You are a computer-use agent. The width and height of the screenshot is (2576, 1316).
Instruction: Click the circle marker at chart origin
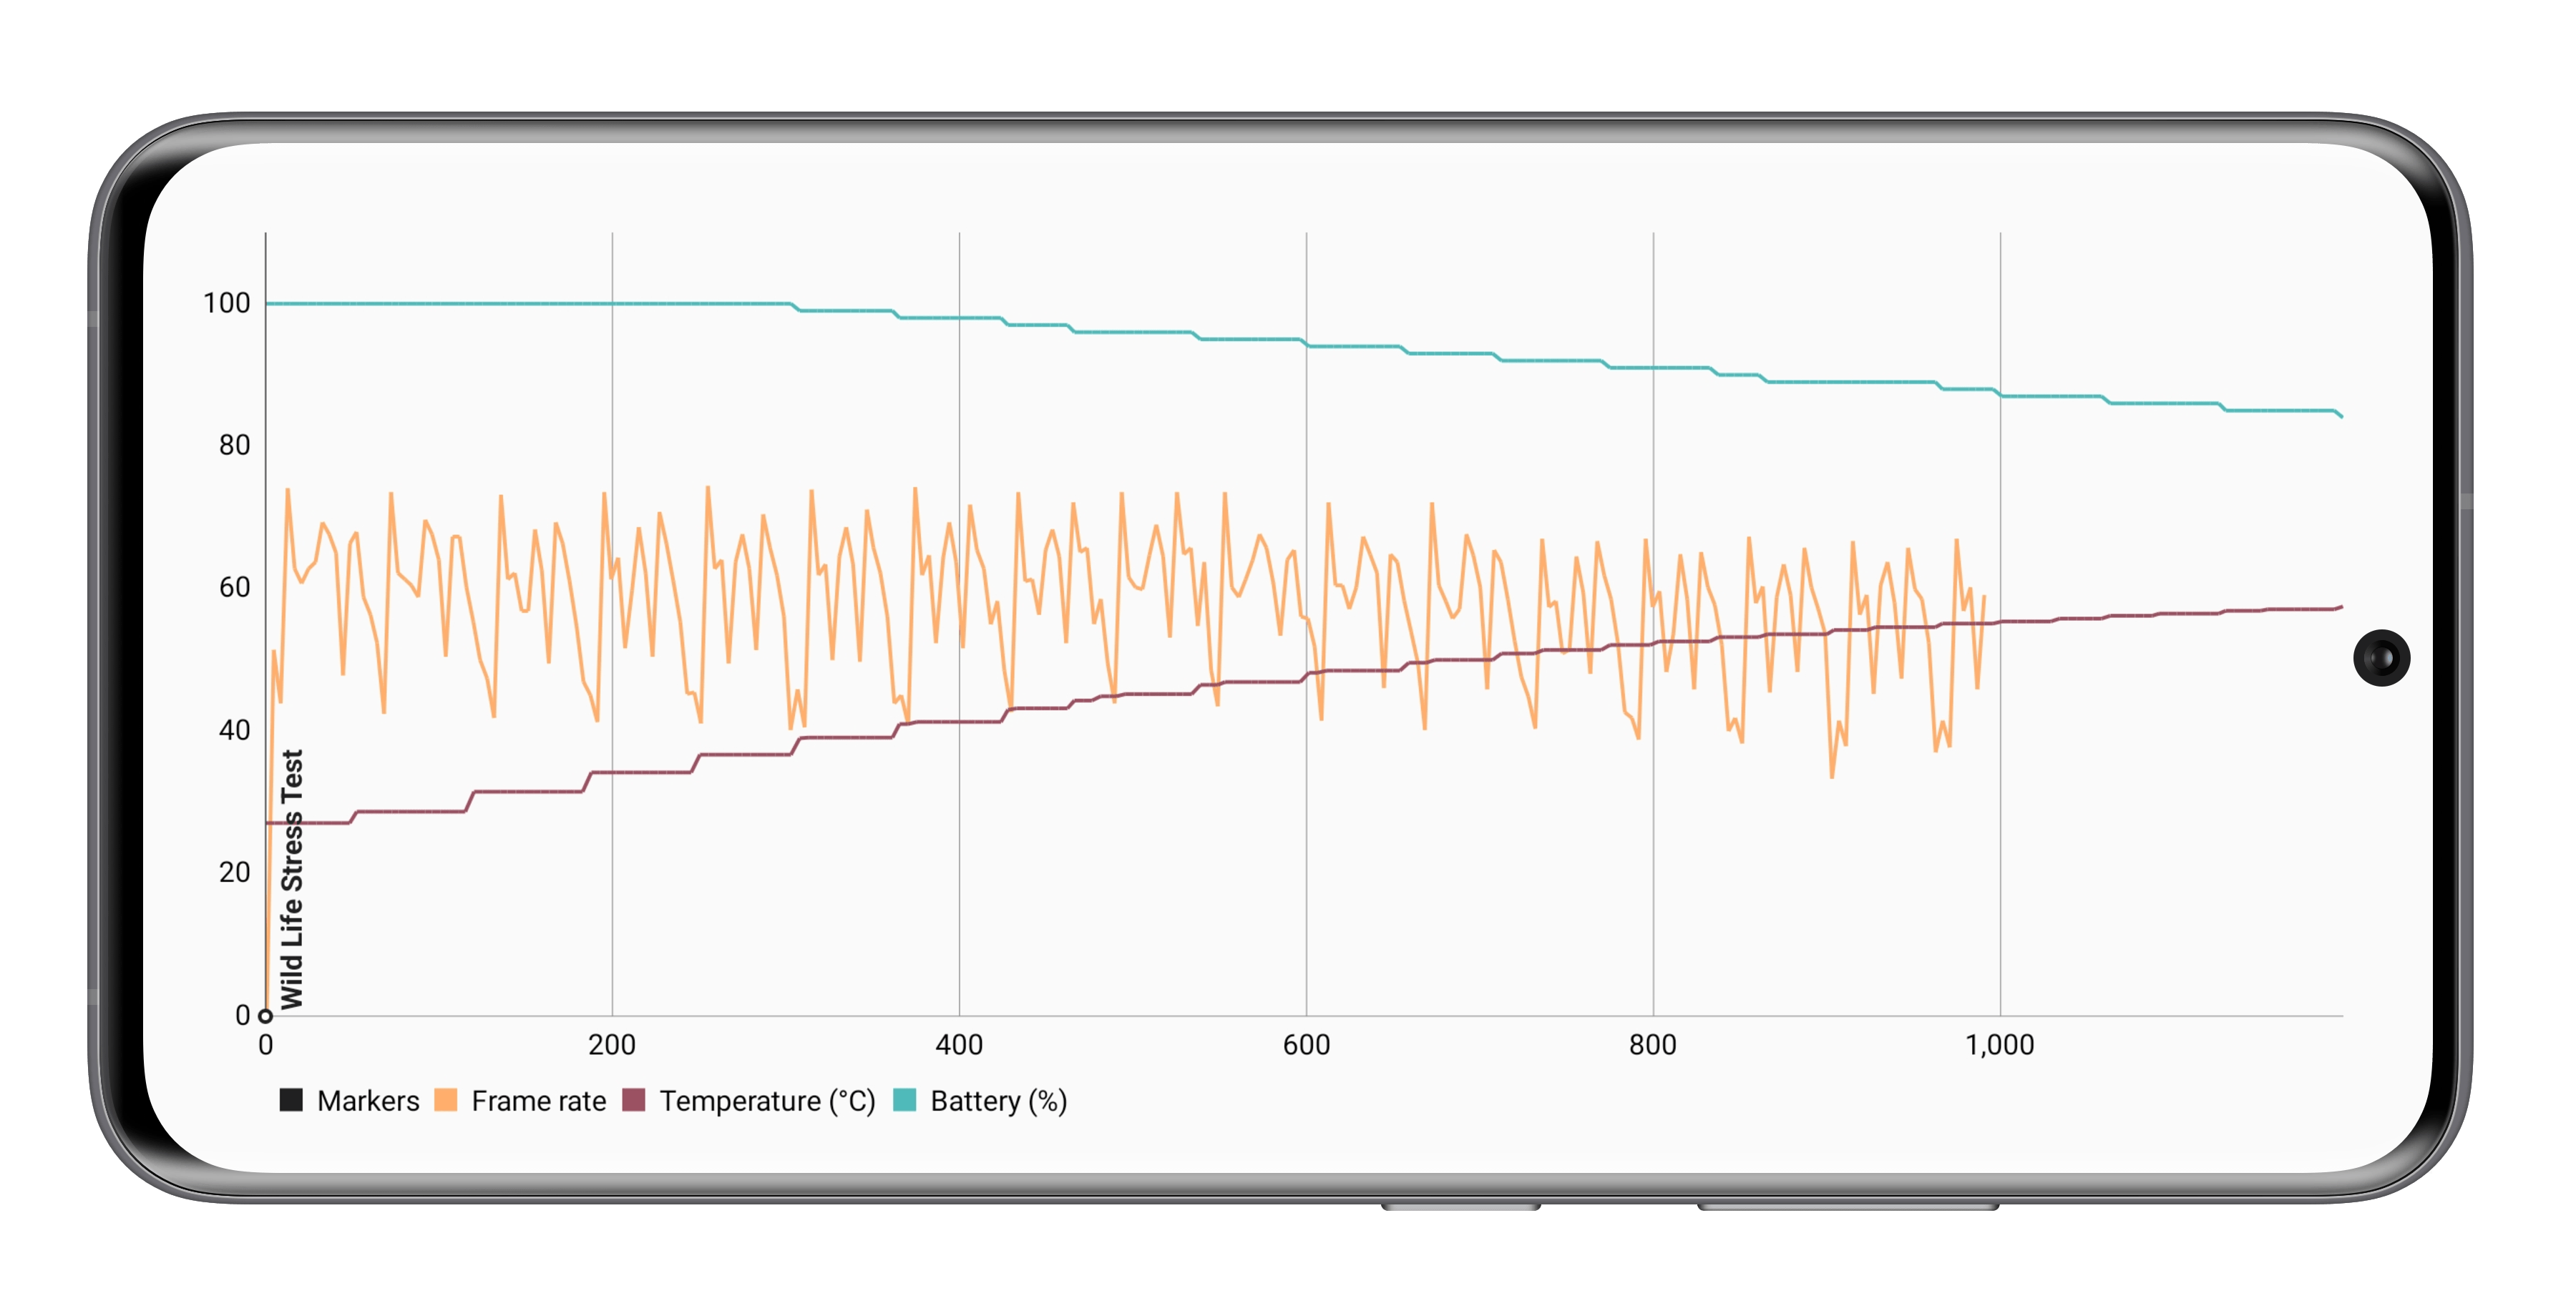265,1016
